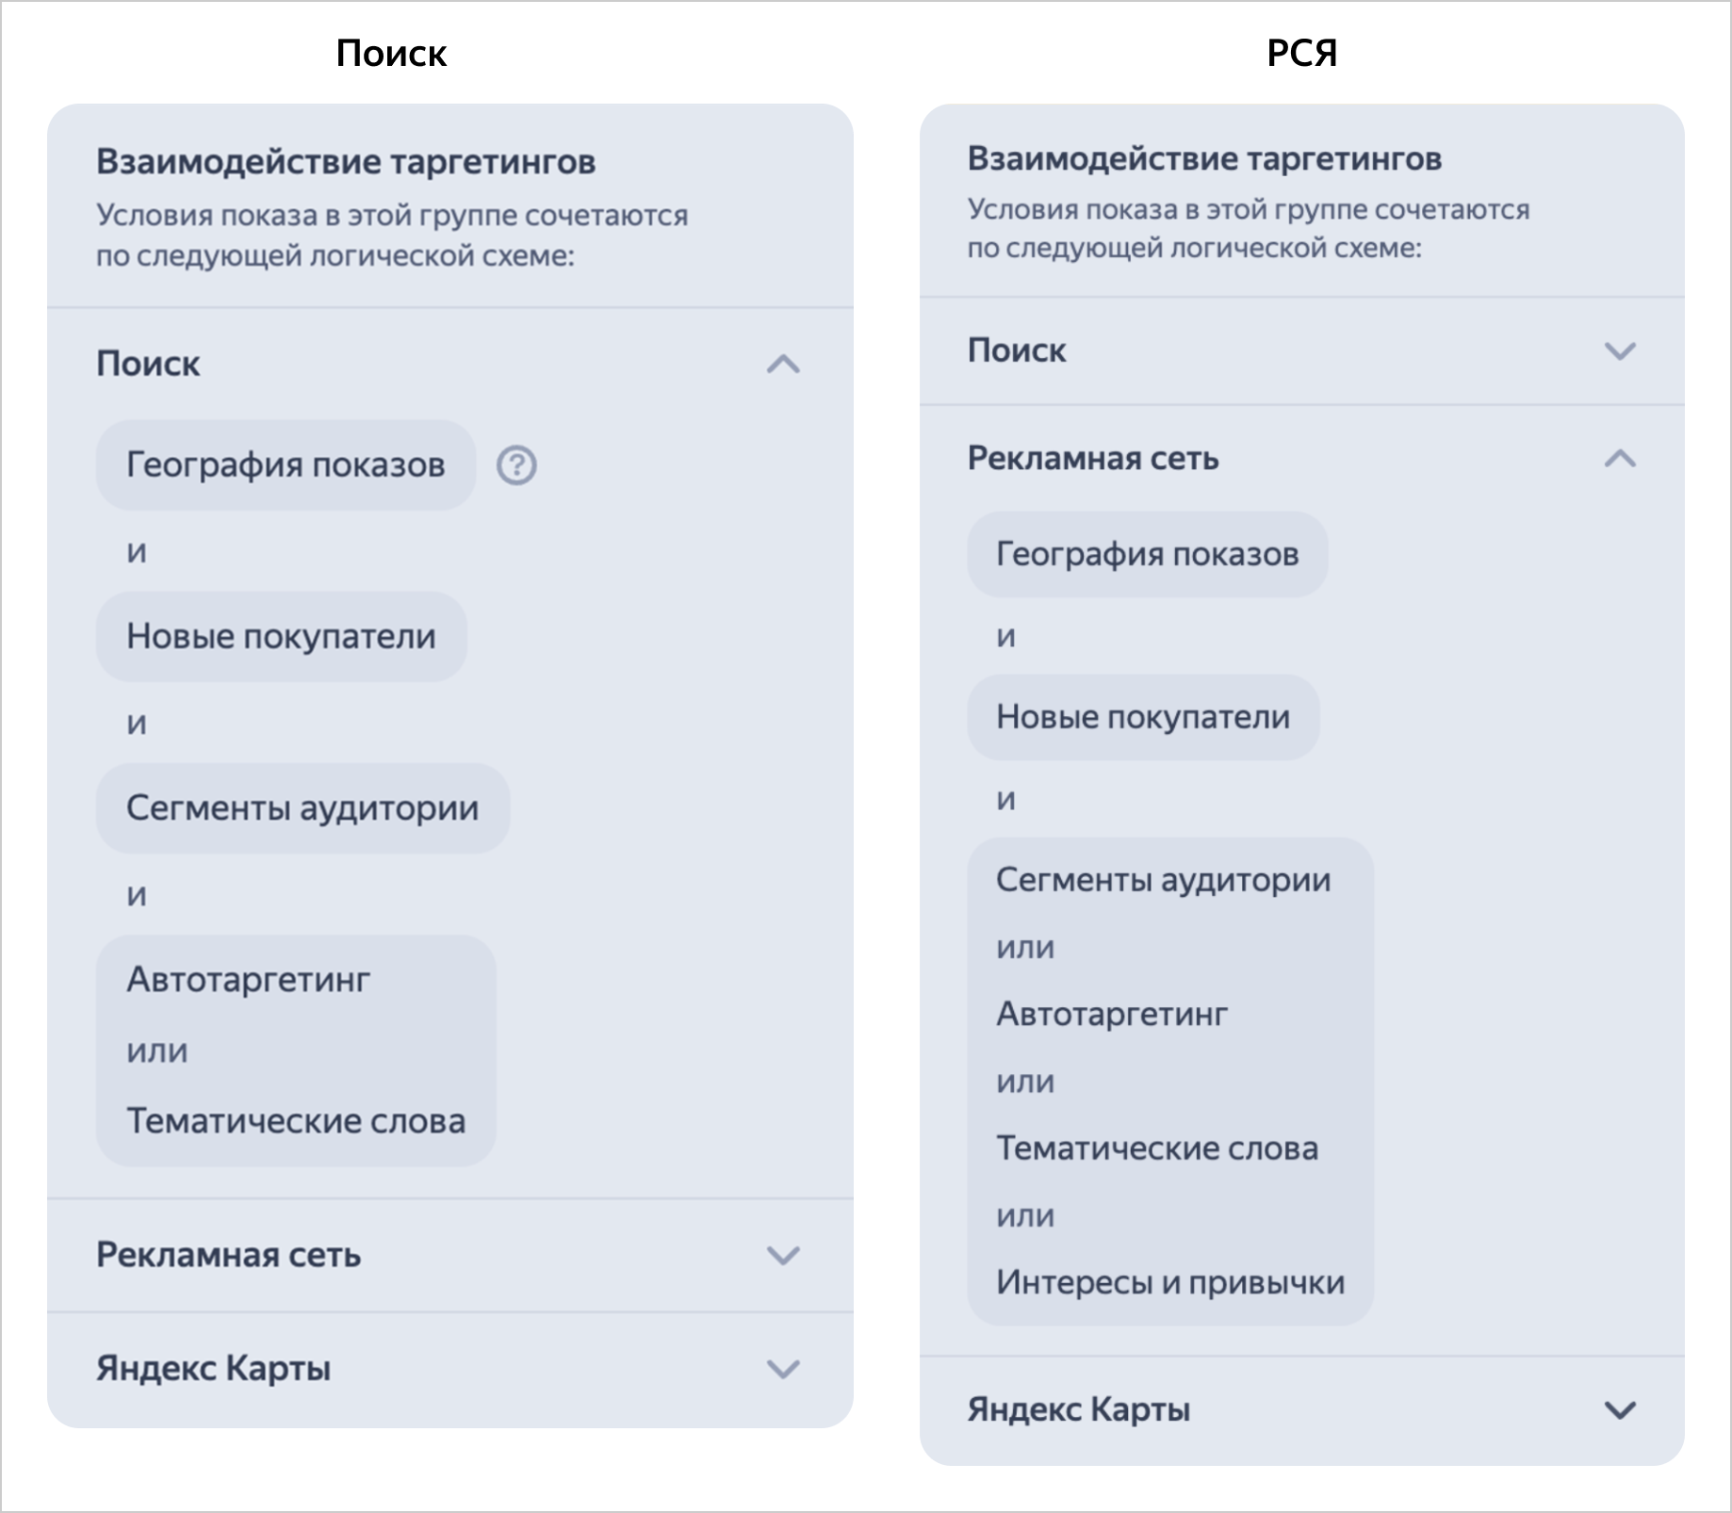The width and height of the screenshot is (1732, 1513).
Task: Collapse Рекламная сеть in the right panel
Action: pos(1620,459)
